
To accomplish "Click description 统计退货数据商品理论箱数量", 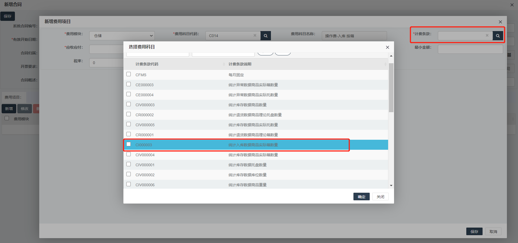I will coord(253,135).
